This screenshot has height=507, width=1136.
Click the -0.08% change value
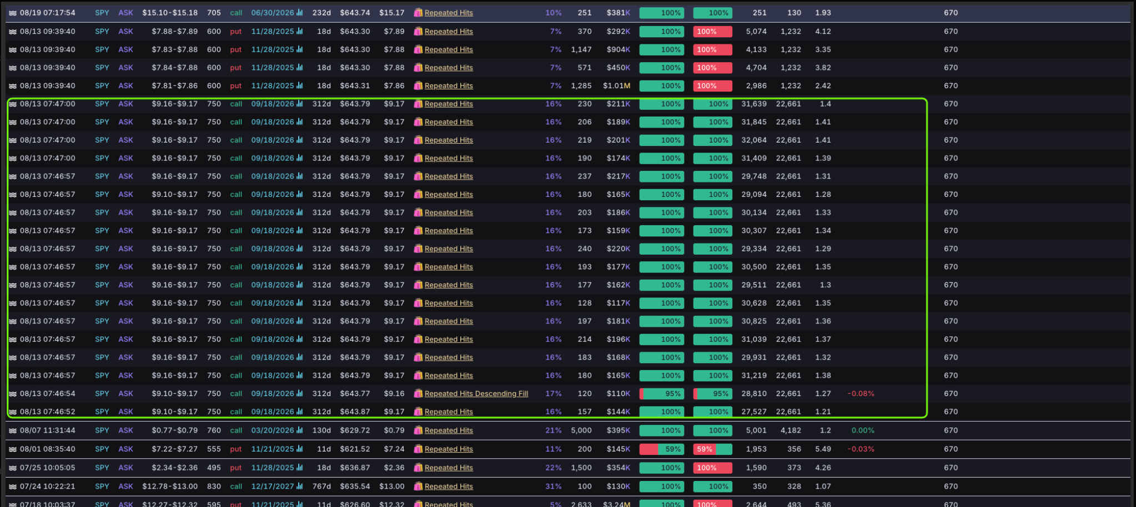tap(861, 394)
